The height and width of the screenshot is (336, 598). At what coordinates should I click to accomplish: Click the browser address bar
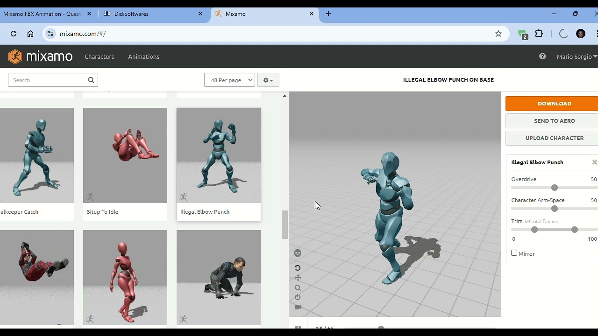pyautogui.click(x=276, y=34)
